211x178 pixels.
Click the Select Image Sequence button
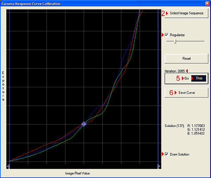point(186,13)
